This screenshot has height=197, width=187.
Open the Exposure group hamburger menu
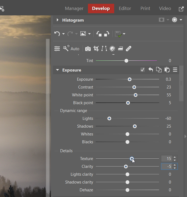coord(175,70)
